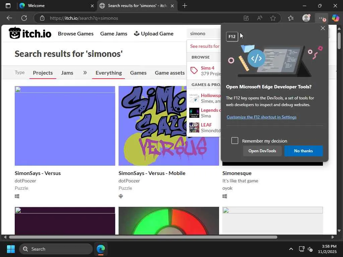Screen dimensions: 343x257
Task: Open the Windows Start menu
Action: [x=11, y=249]
